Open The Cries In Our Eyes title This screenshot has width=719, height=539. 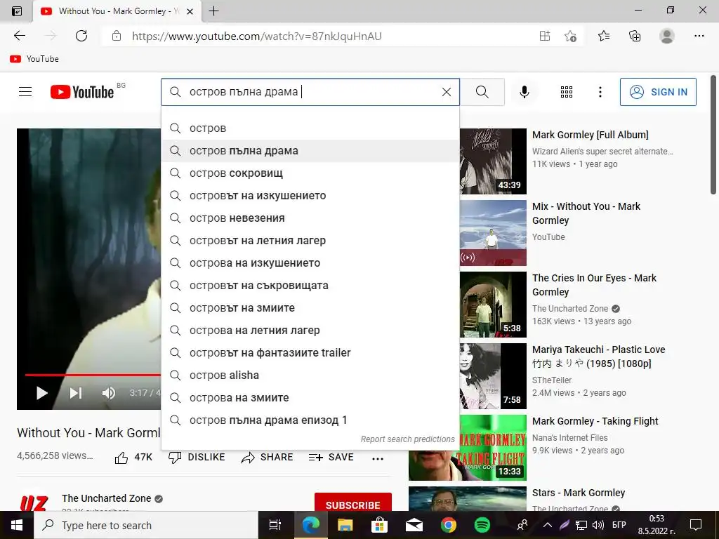[594, 285]
